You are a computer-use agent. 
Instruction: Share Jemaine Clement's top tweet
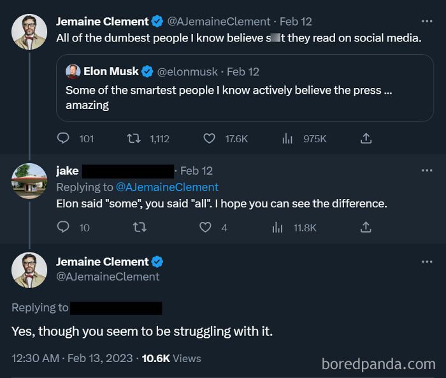pyautogui.click(x=366, y=138)
